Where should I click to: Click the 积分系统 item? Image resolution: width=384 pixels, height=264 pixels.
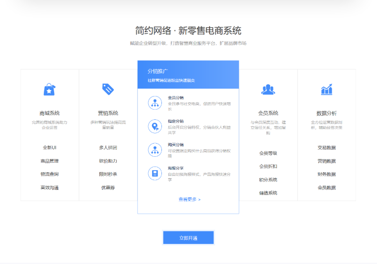click(x=268, y=180)
